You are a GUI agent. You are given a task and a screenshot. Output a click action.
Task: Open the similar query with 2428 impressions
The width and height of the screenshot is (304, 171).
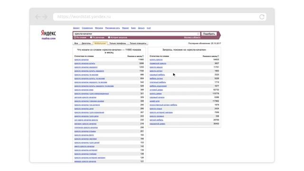pyautogui.click(x=156, y=109)
